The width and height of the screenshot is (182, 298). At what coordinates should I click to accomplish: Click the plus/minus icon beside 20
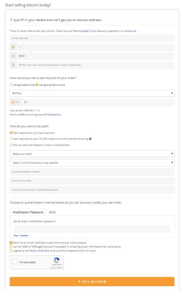click(15, 102)
